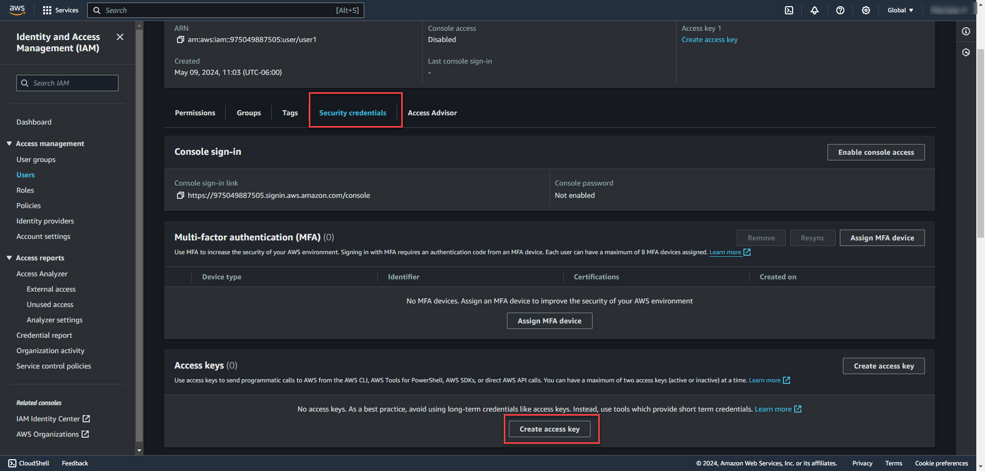Click the sidebar scrollbar down arrow
This screenshot has height=471, width=985.
tap(139, 451)
